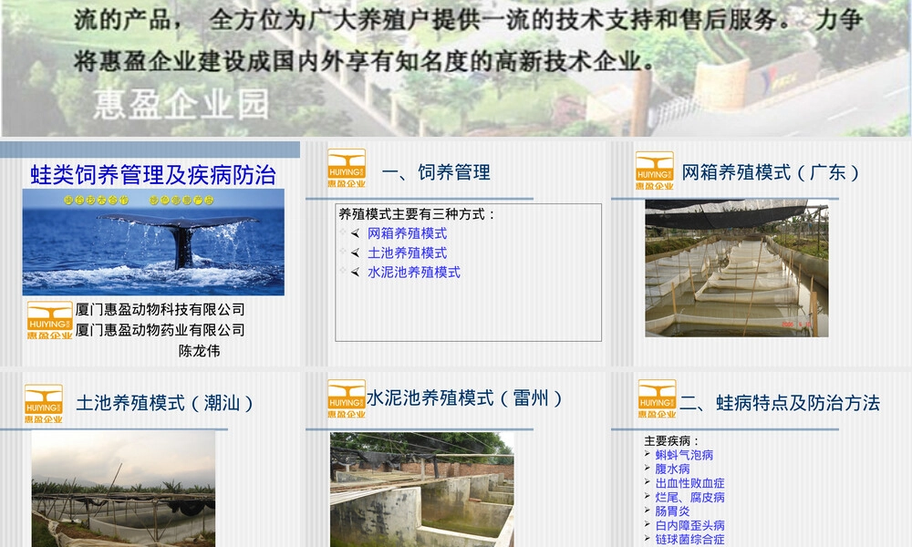Select the 一、饲养管理 slide heading
This screenshot has height=547, width=912.
(x=436, y=172)
